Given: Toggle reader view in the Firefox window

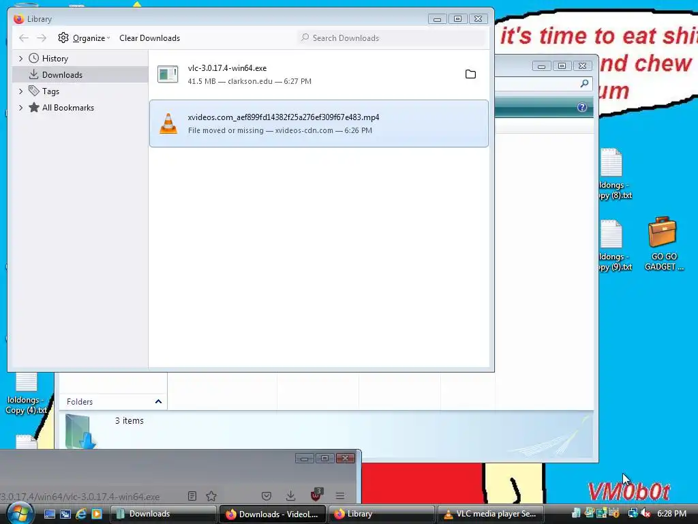Looking at the screenshot, I should tap(192, 496).
